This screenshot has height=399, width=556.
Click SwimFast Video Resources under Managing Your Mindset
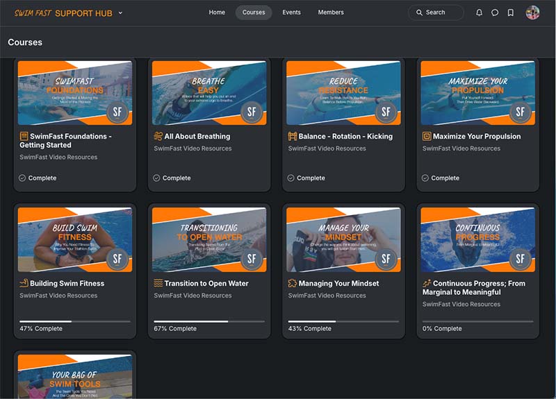click(327, 296)
